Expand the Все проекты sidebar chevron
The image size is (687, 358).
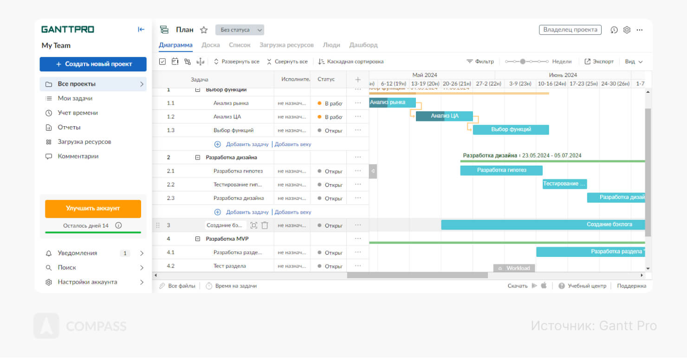pyautogui.click(x=142, y=84)
